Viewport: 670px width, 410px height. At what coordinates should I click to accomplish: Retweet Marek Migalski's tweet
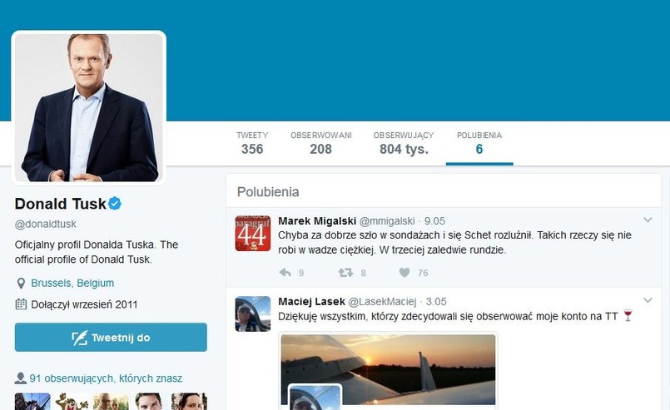pos(345,273)
